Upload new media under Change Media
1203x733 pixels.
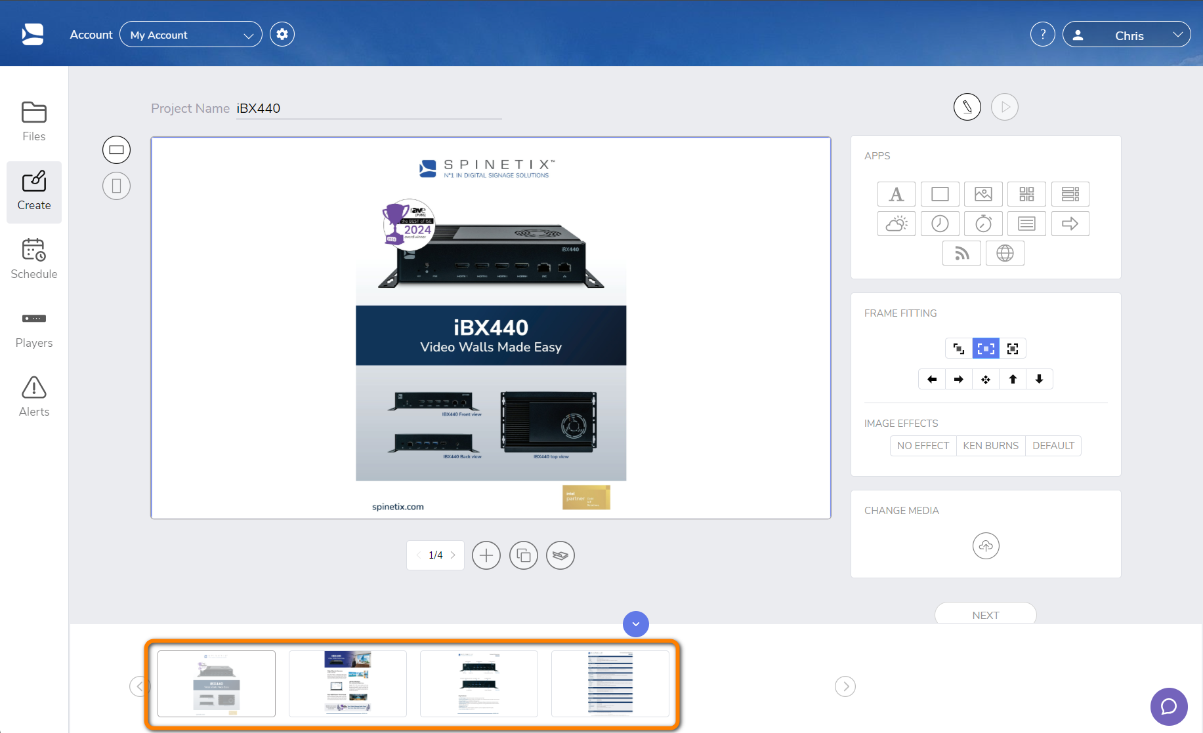[x=986, y=545]
